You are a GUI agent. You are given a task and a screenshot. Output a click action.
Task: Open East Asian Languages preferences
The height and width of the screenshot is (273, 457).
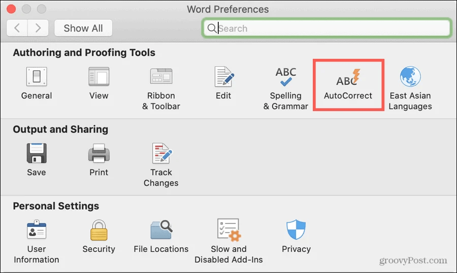(410, 88)
